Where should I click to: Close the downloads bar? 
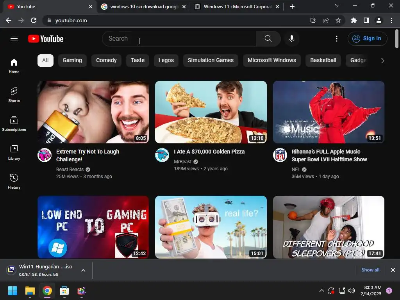[x=393, y=270]
